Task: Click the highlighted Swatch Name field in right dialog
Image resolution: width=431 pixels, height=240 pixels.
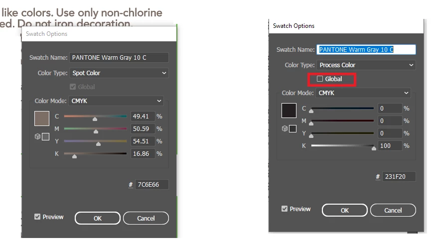Action: [366, 50]
